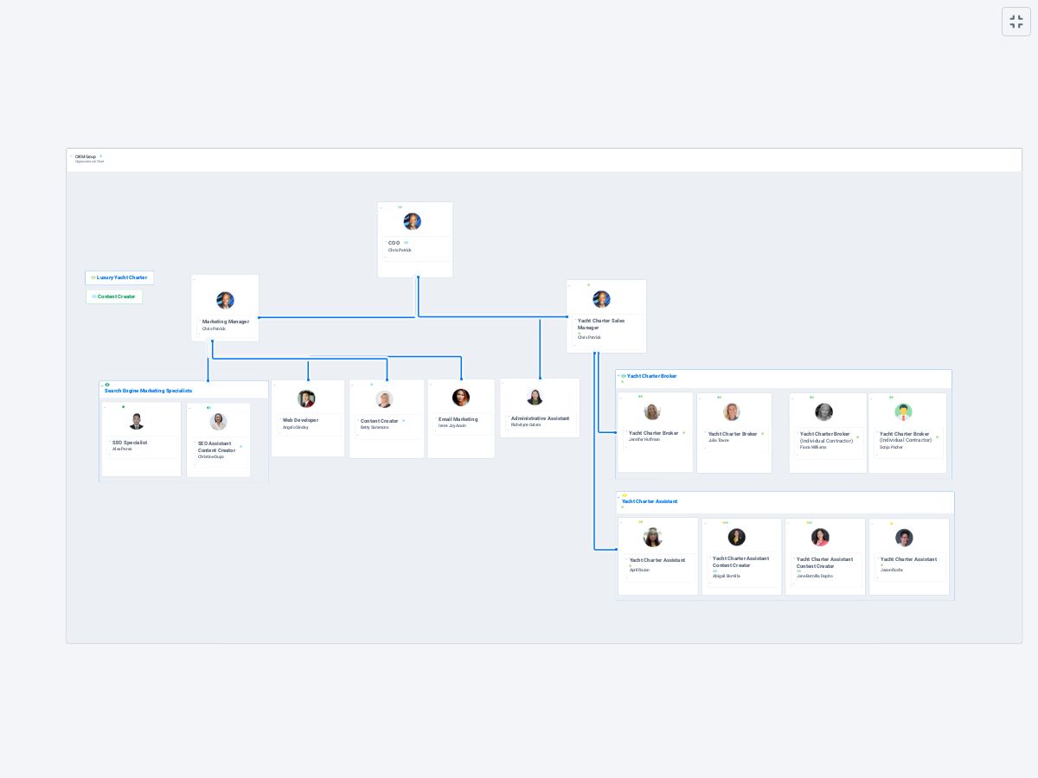Open the Search Engine Marketing Specialists group title

click(x=149, y=391)
